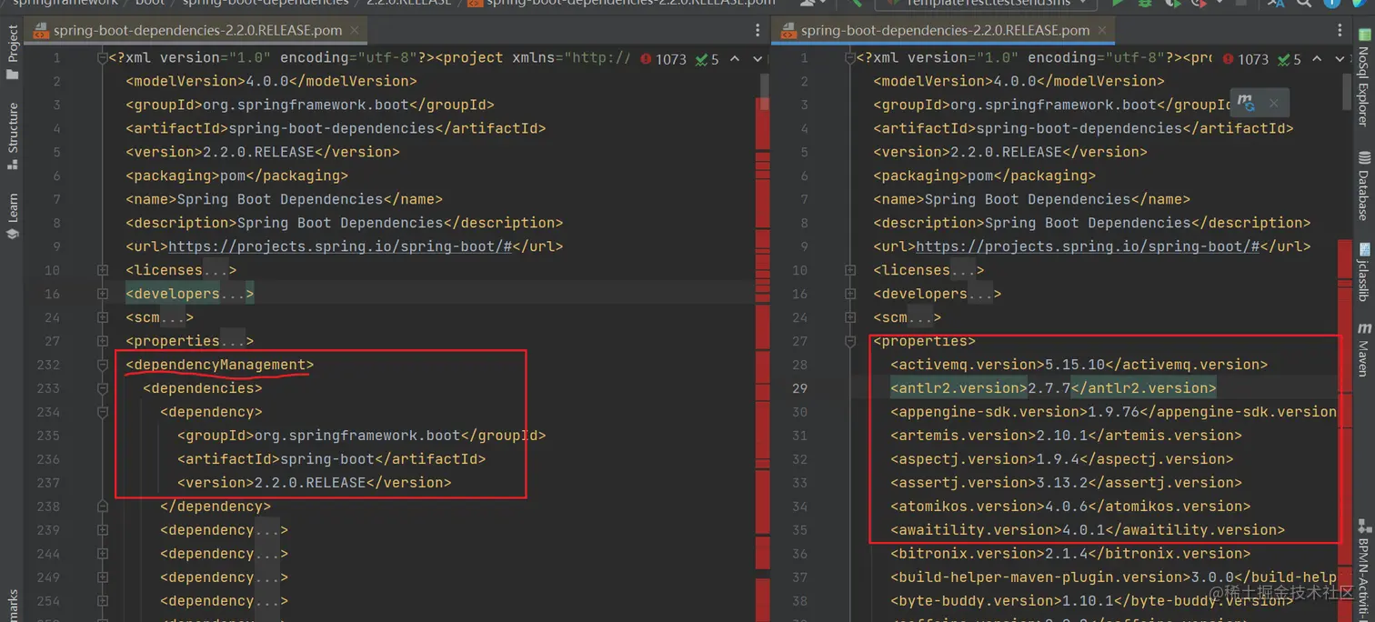This screenshot has width=1375, height=622.
Task: Click the packaging pom line in right editor
Action: coord(985,176)
